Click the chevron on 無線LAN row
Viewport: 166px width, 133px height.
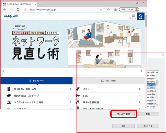[71, 89]
